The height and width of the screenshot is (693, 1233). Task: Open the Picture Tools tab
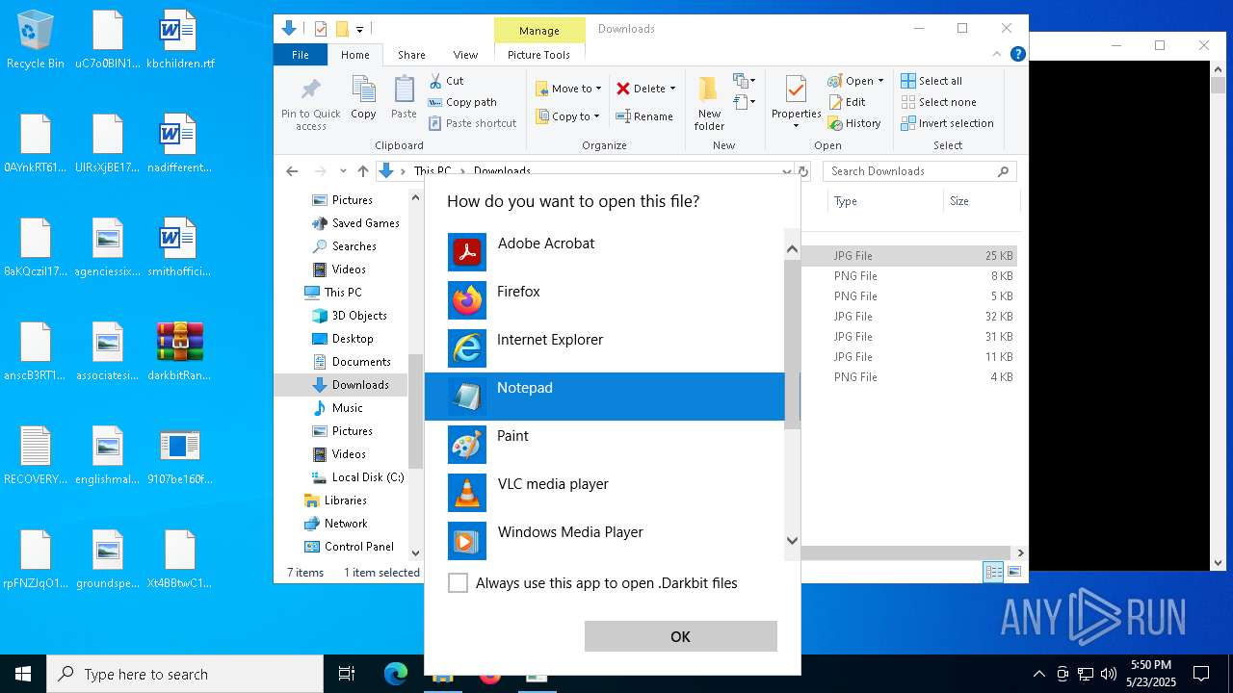tap(538, 55)
